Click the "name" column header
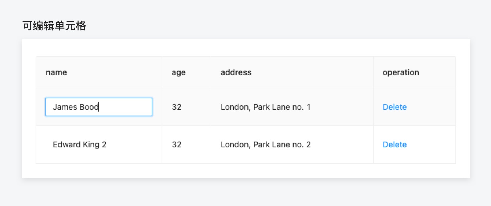Image resolution: width=491 pixels, height=206 pixels. (56, 72)
